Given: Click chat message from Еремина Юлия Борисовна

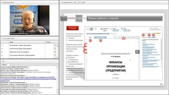Looking at the screenshot, I should pyautogui.click(x=15, y=69).
